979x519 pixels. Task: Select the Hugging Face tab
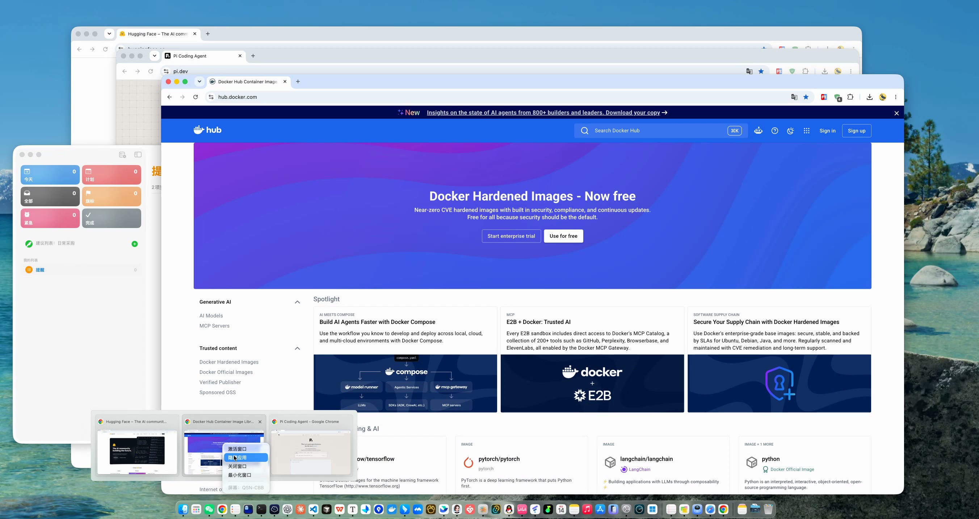159,34
